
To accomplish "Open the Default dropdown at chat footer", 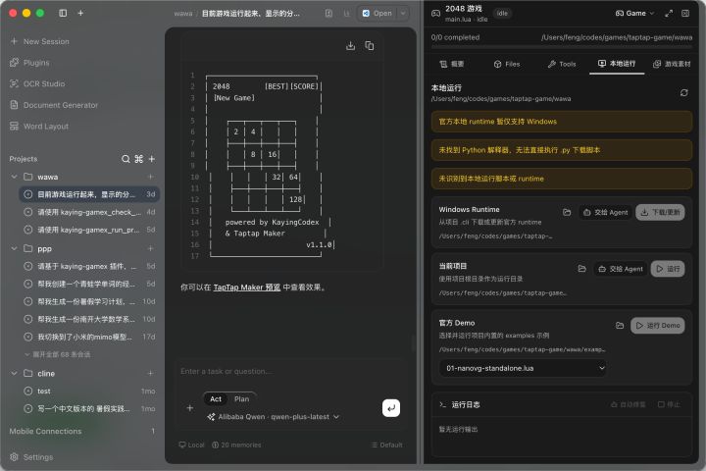I will 386,445.
